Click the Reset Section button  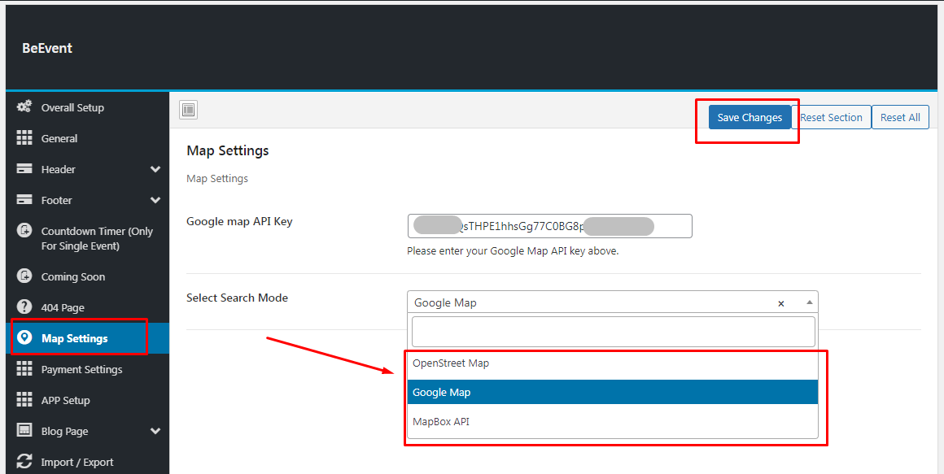point(831,117)
